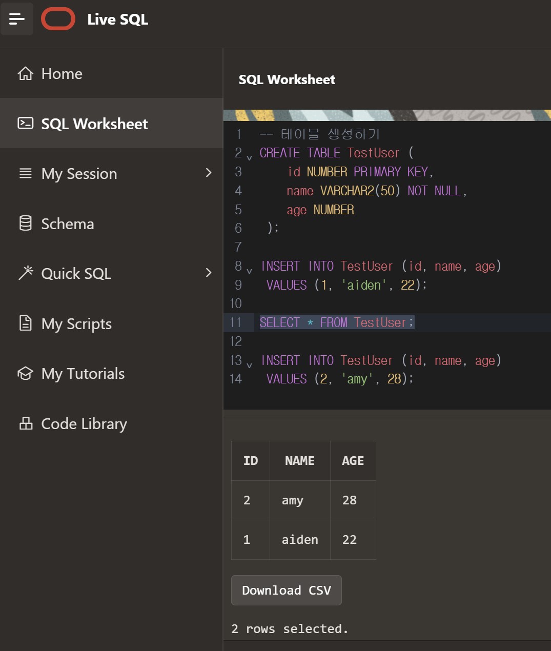Click the SQL Worksheet page heading
Screen dimensions: 551x651
(287, 79)
